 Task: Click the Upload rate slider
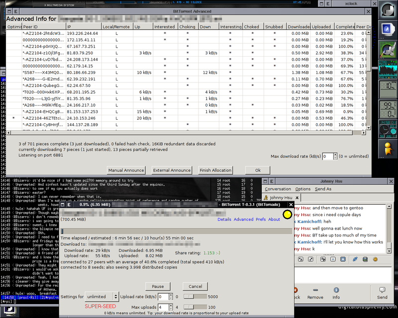[195, 297]
